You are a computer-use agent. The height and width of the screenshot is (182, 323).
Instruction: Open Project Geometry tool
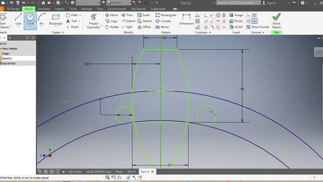(x=93, y=21)
